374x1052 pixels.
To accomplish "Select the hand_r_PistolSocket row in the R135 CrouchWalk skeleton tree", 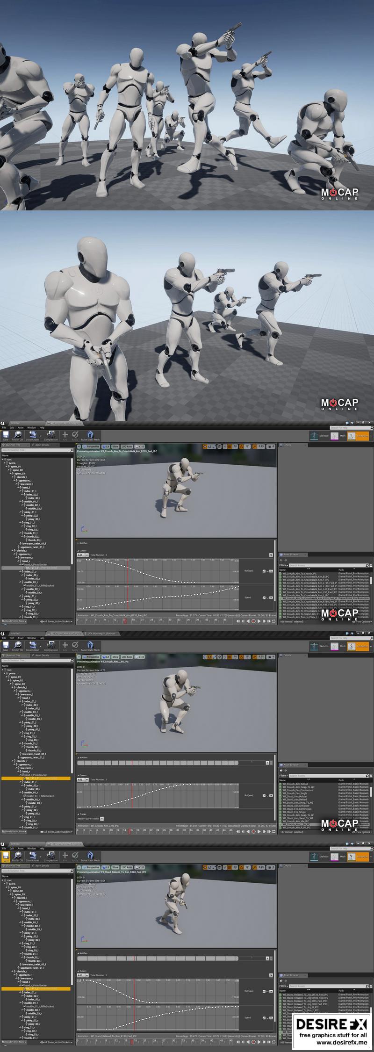I will click(x=36, y=565).
